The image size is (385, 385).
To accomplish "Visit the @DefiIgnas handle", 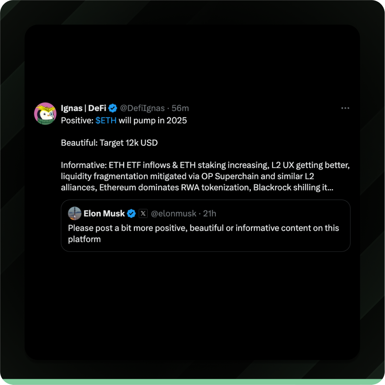I will pyautogui.click(x=142, y=108).
